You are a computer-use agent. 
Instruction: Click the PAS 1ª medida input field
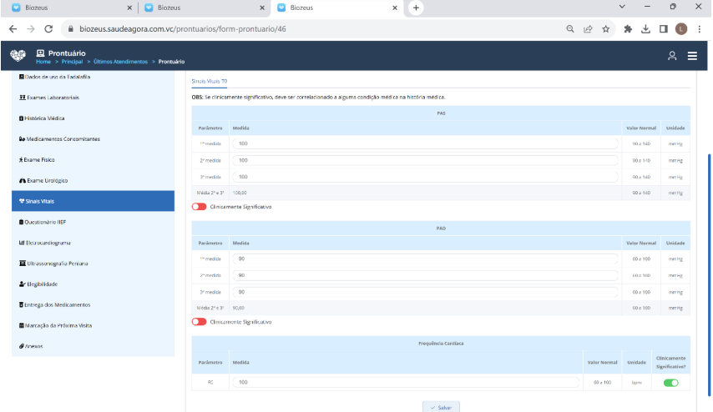[x=426, y=143]
